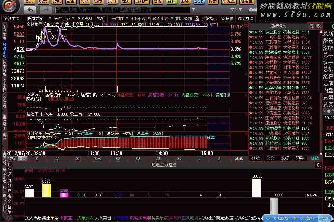
Task: Click the command input field at top
Action: click(123, 10)
